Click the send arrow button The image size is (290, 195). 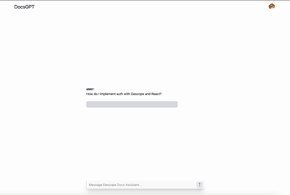[199, 185]
